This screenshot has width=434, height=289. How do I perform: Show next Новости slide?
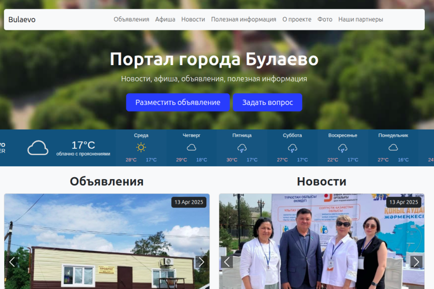tap(416, 262)
